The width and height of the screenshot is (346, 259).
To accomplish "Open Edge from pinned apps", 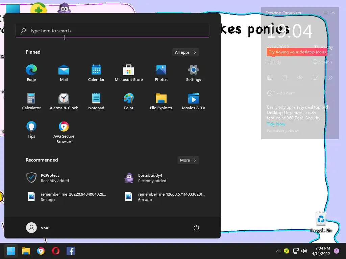I will pyautogui.click(x=31, y=73).
